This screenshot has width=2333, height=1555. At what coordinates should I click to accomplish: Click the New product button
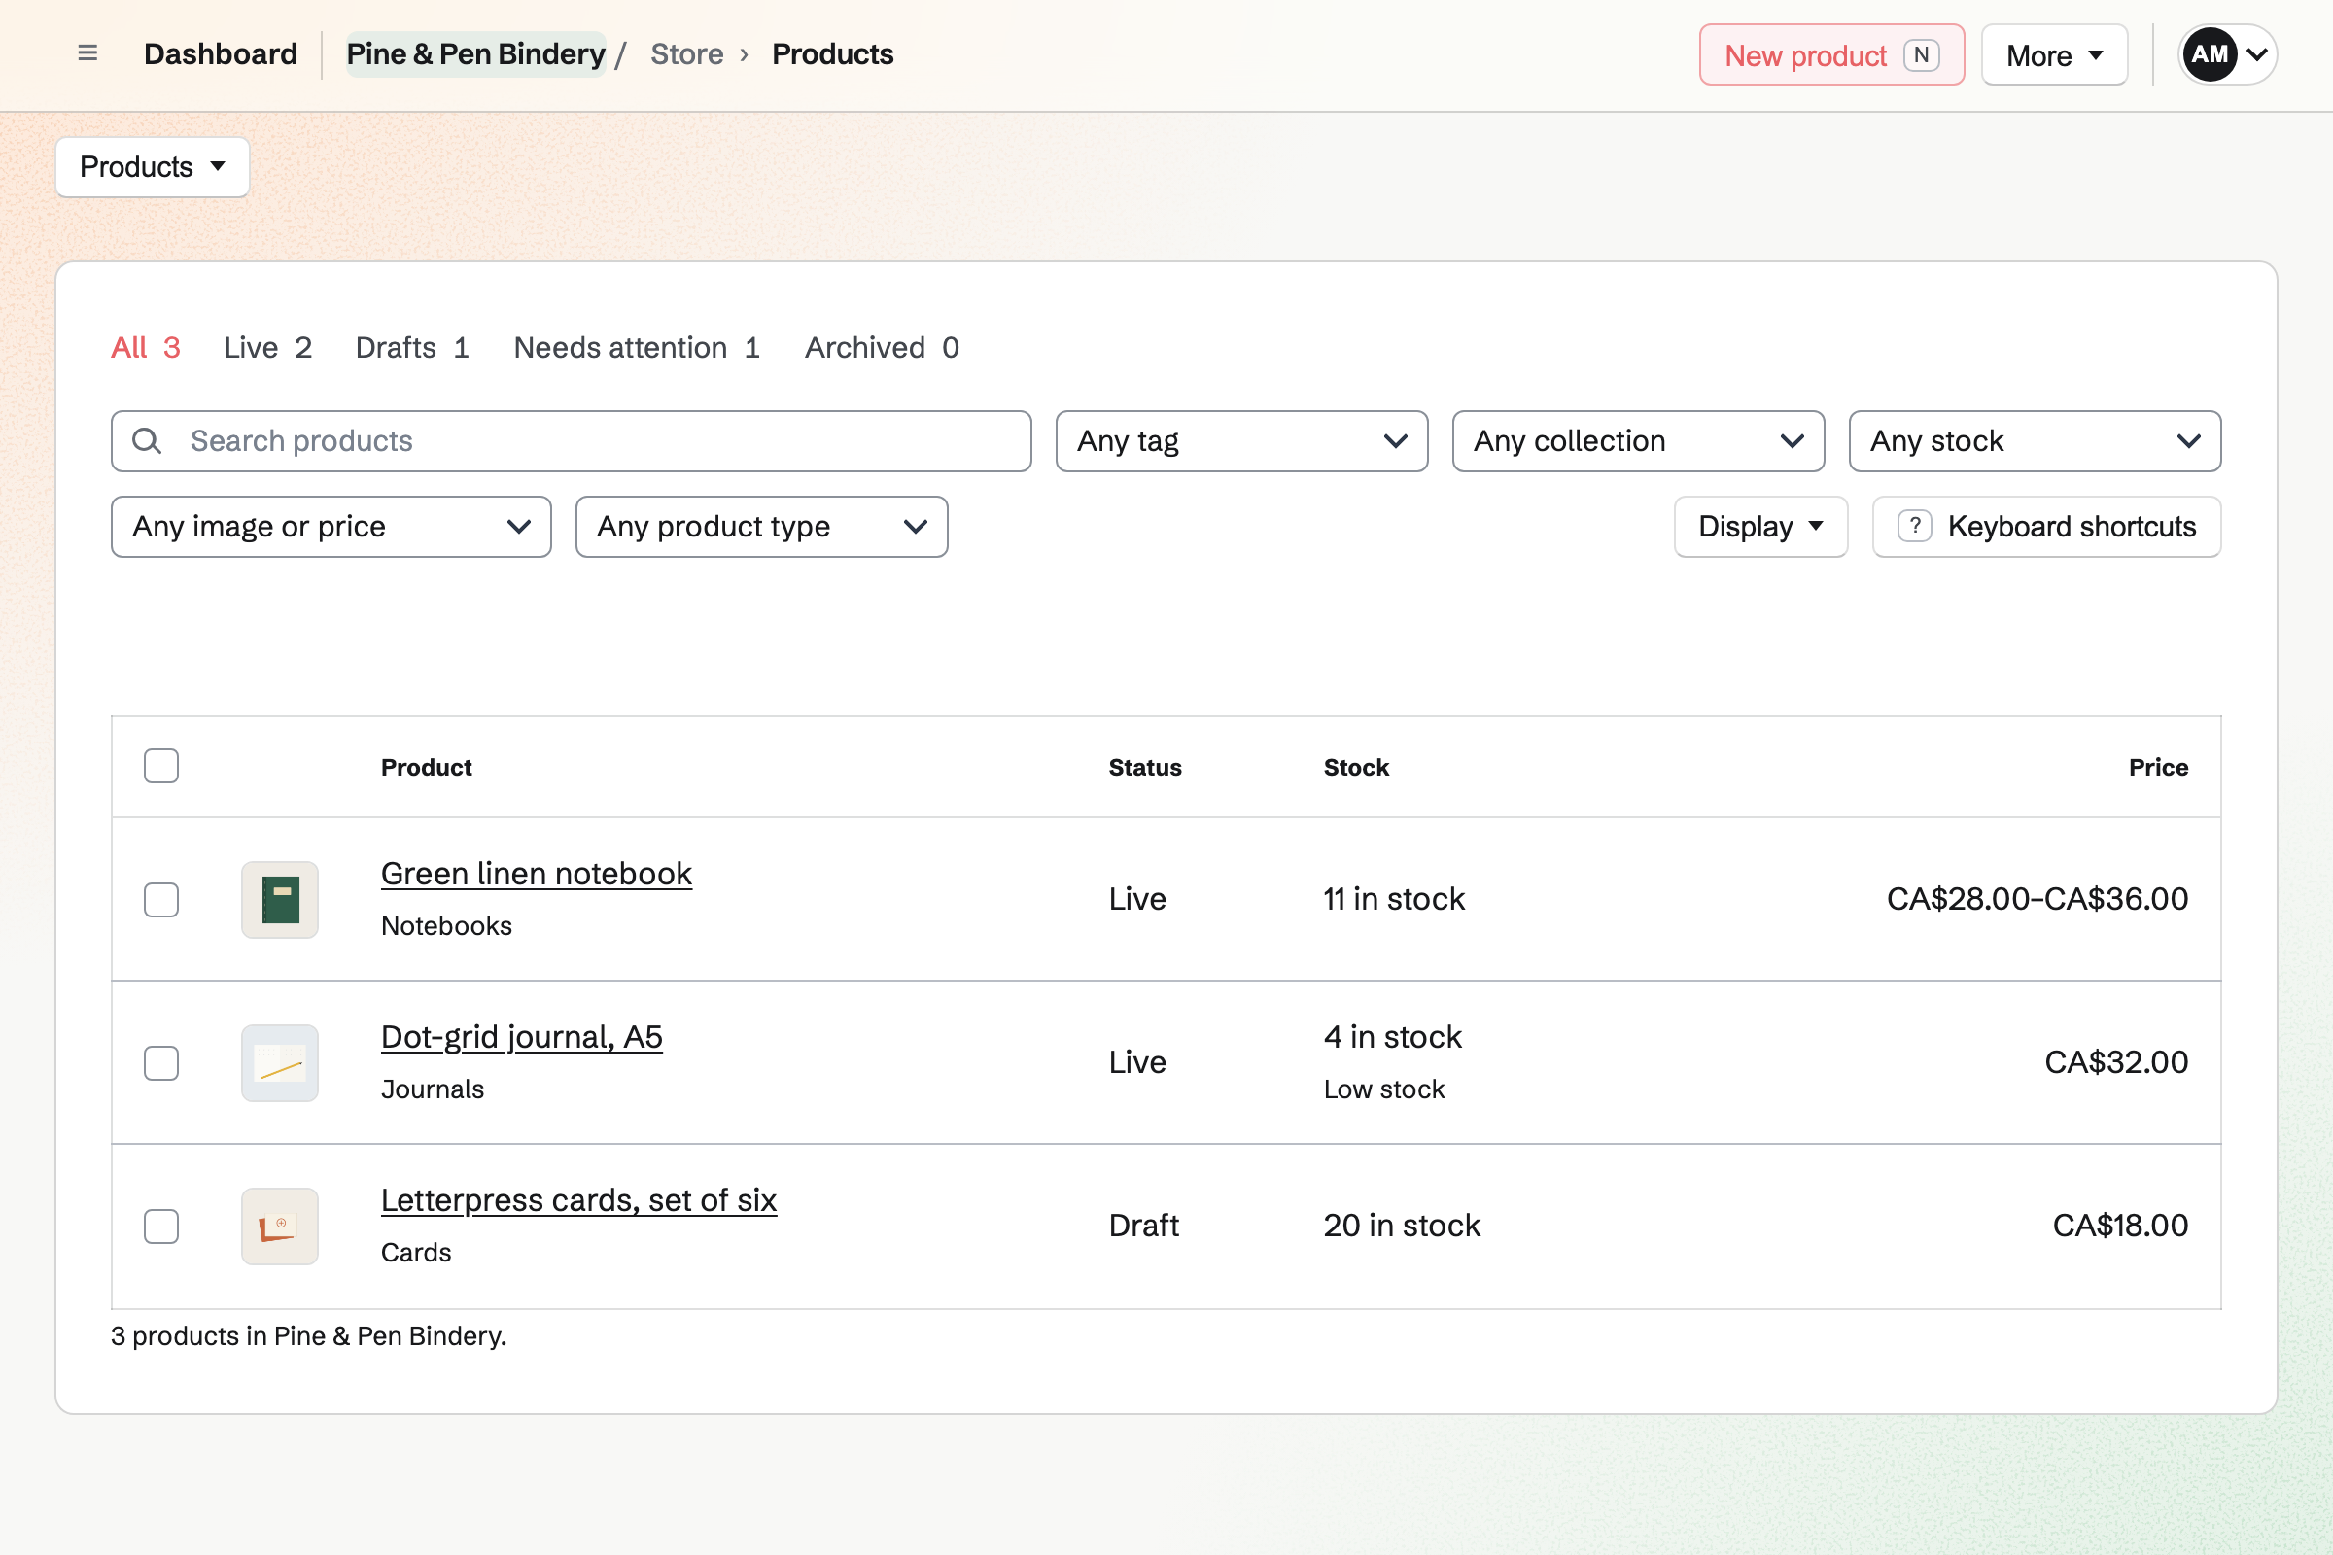[1831, 54]
